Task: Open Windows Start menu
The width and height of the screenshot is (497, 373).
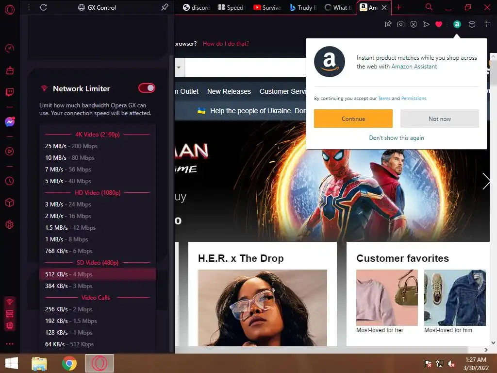Action: (12, 363)
